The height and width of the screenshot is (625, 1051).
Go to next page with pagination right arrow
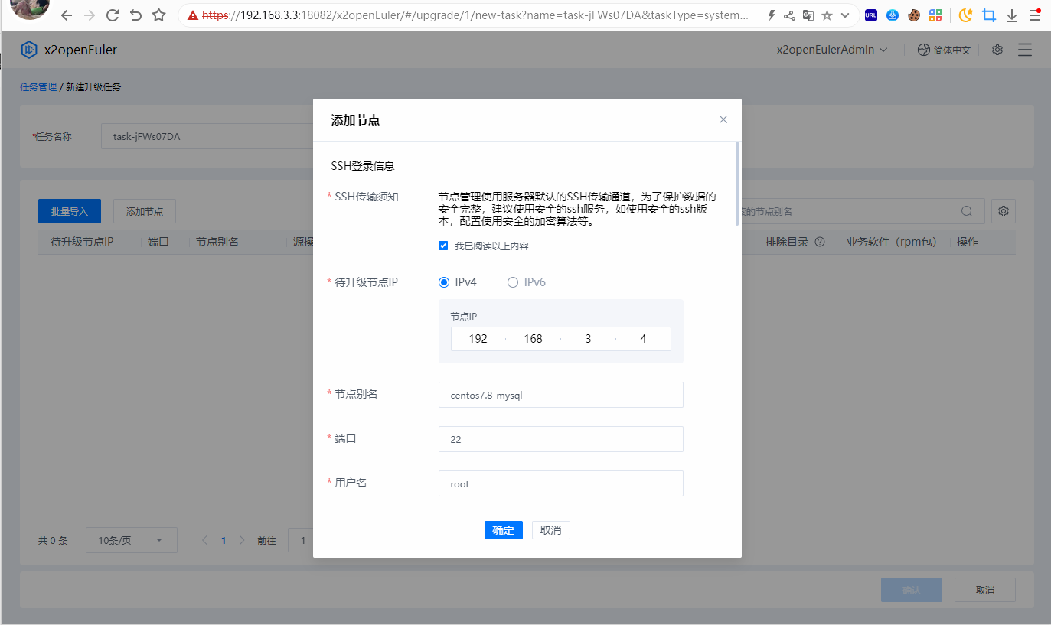[x=242, y=540]
